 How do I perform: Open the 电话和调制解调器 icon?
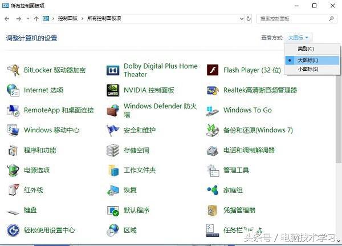pos(213,151)
